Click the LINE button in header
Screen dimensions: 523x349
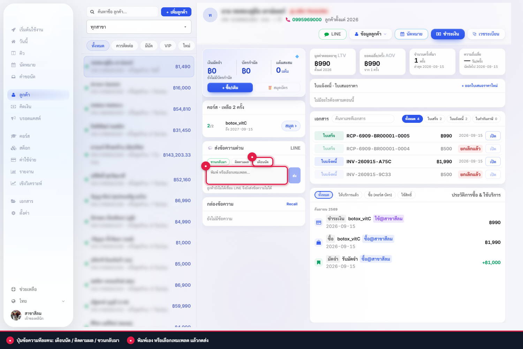click(333, 34)
